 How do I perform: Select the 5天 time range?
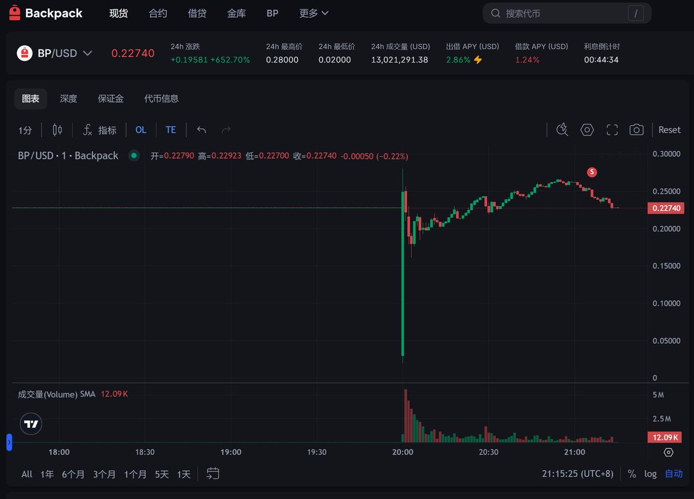(x=162, y=474)
